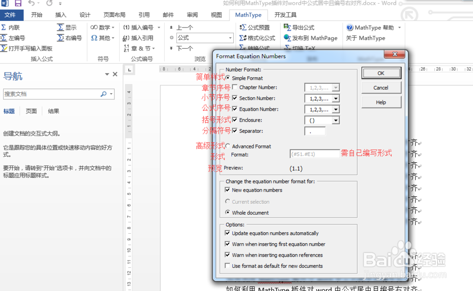
Task: Click 插入编号 insert number icon
Action: coord(126,27)
